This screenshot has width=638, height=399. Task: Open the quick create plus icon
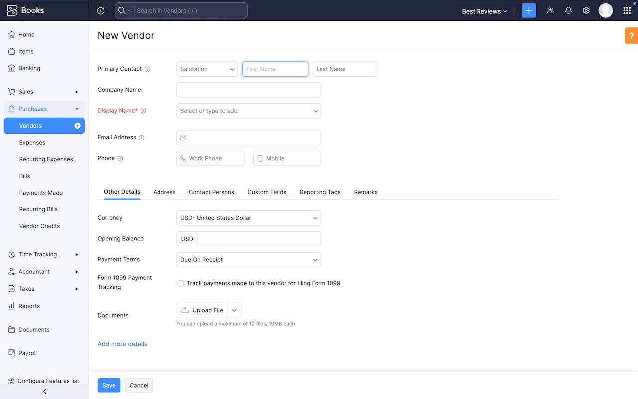529,10
